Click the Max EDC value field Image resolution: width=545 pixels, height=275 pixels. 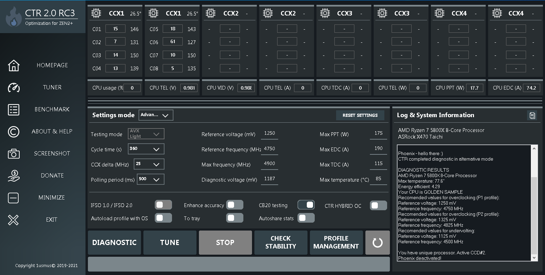379,149
